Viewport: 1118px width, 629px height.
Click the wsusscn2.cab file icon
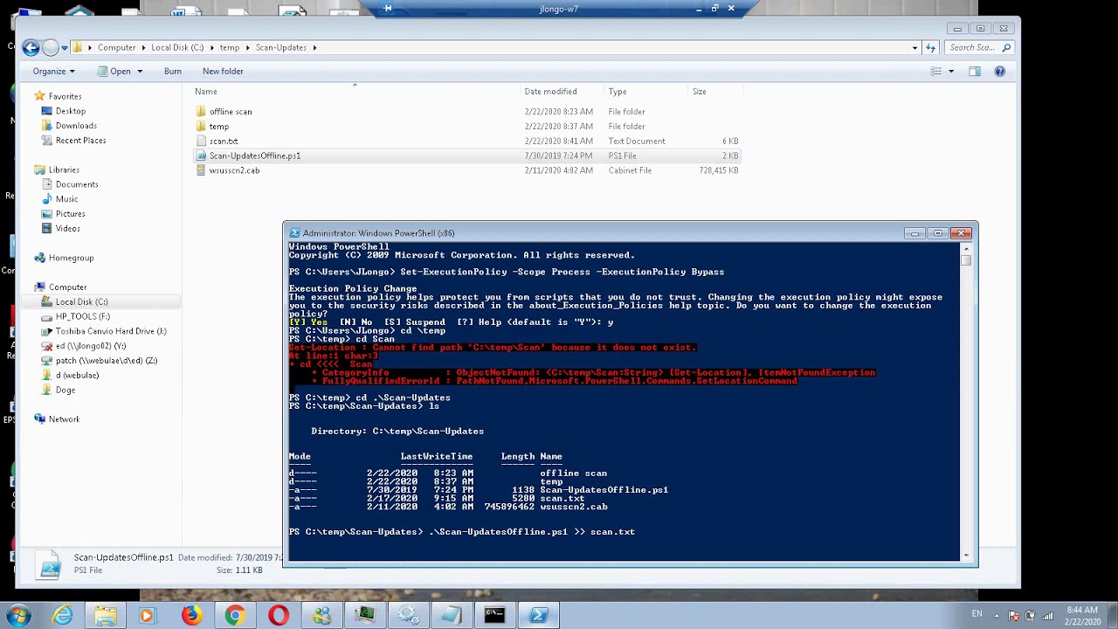coord(201,171)
